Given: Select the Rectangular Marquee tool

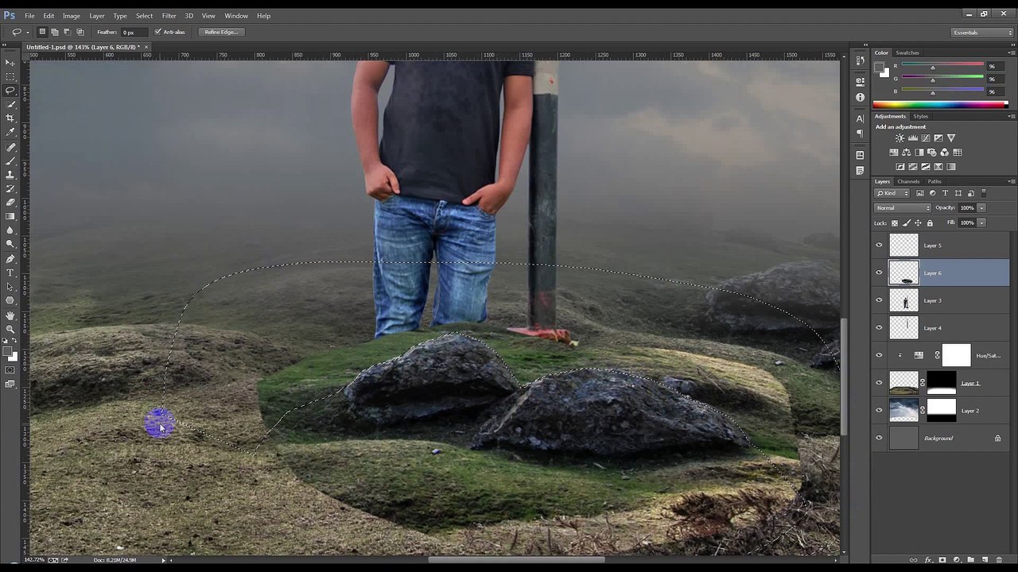Looking at the screenshot, I should (10, 76).
